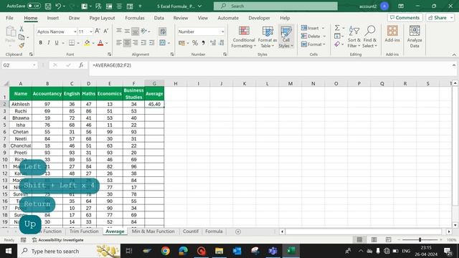
Task: Click the Name Box showing G2
Action: [x=19, y=65]
